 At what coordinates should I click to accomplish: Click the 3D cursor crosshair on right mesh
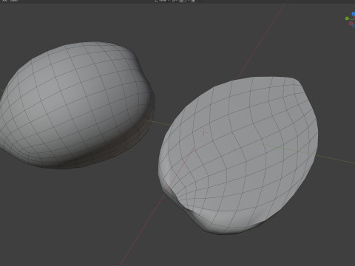pyautogui.click(x=203, y=132)
